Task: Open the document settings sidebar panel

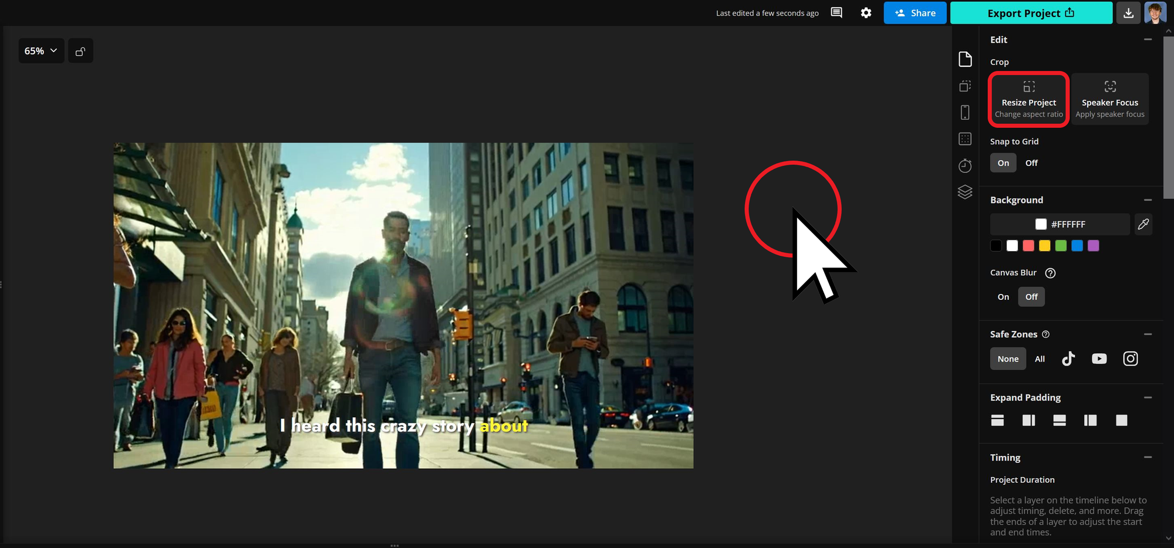Action: point(965,59)
